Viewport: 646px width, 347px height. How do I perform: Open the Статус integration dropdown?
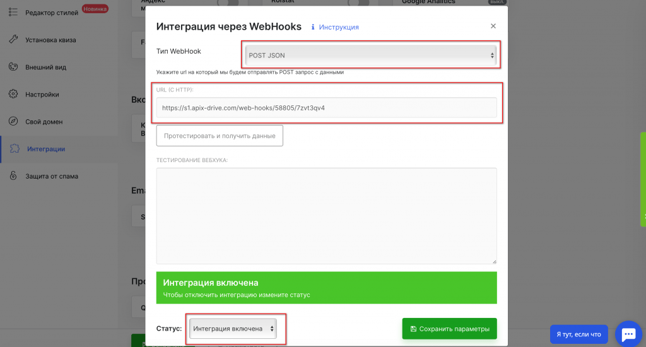[233, 329]
